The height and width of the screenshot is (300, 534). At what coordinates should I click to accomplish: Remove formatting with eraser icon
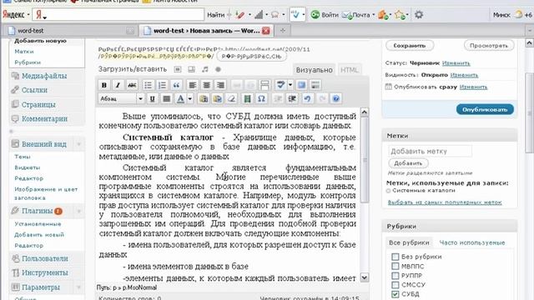(231, 98)
